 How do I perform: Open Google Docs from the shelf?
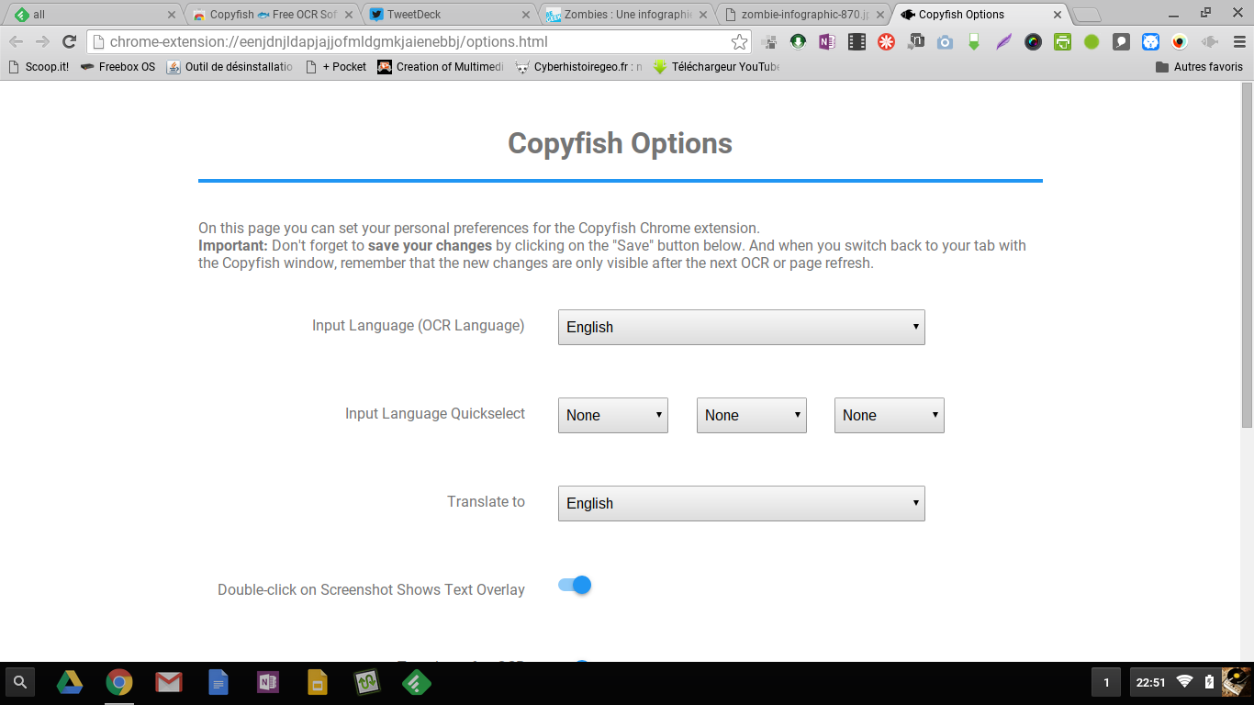tap(218, 682)
